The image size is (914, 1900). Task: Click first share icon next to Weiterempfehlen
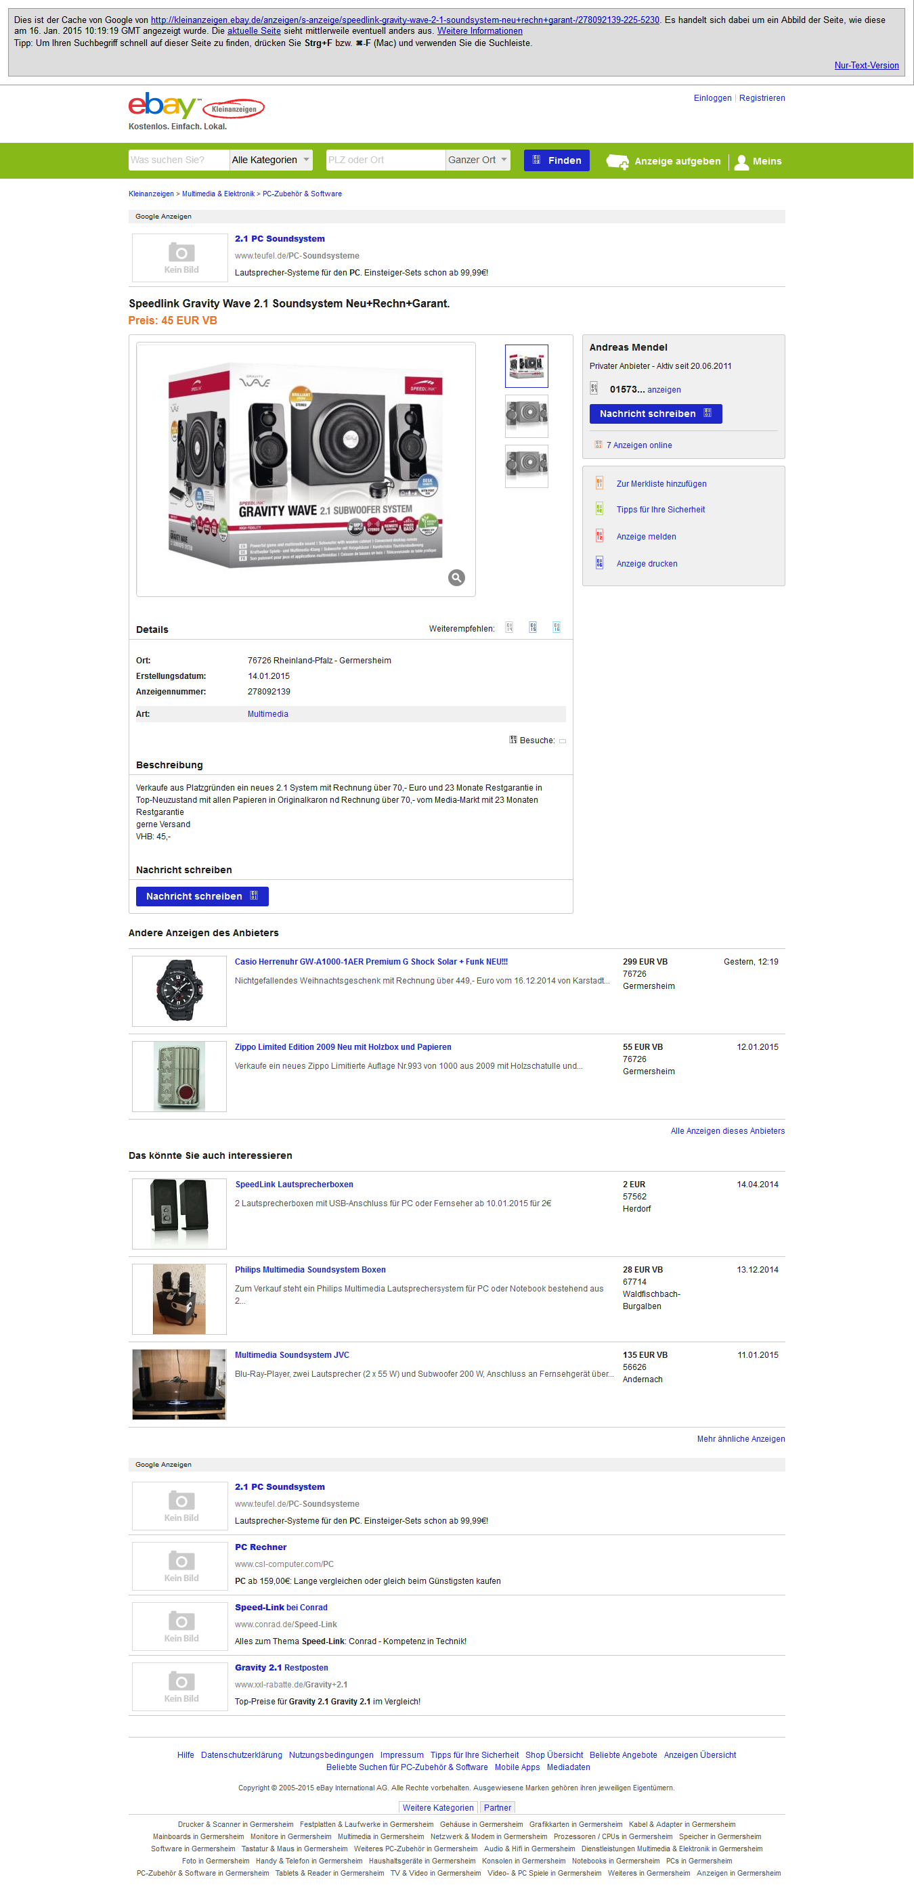(509, 627)
